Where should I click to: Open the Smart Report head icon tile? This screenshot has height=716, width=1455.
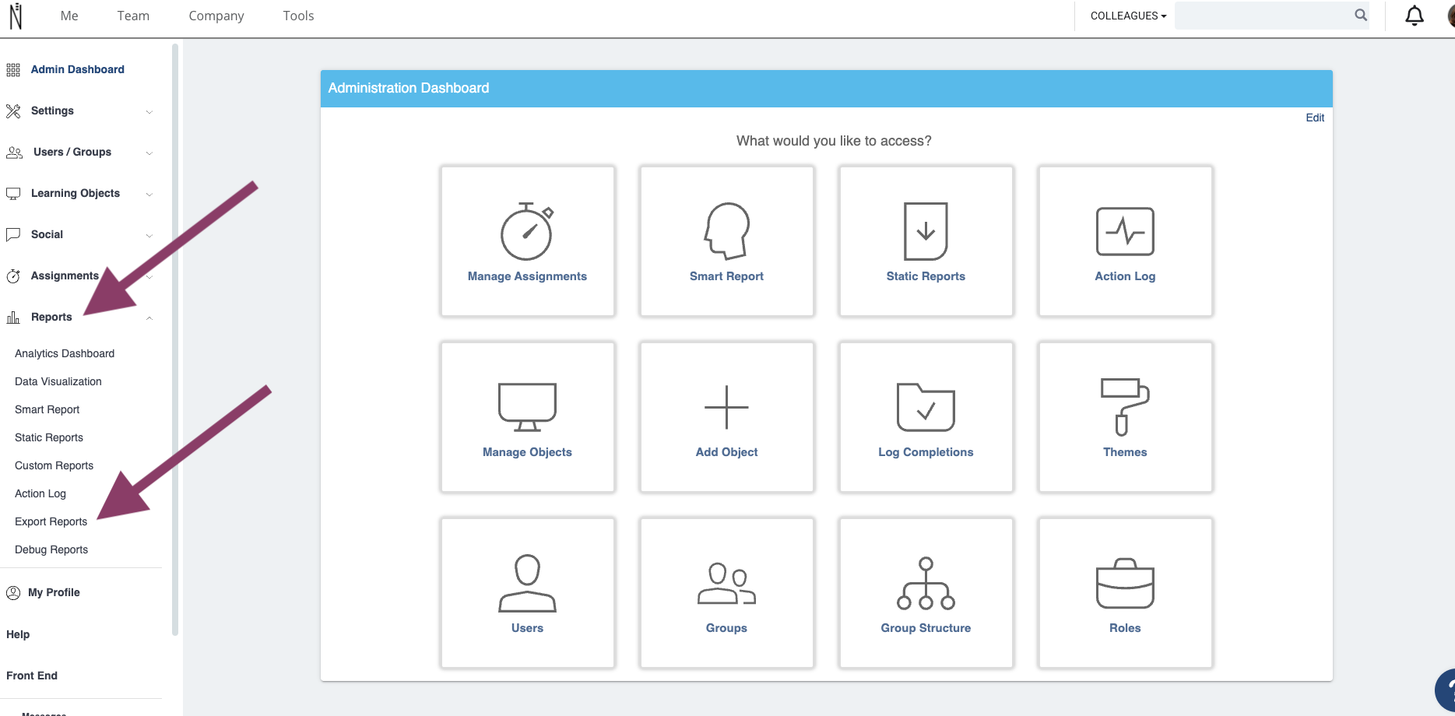726,241
